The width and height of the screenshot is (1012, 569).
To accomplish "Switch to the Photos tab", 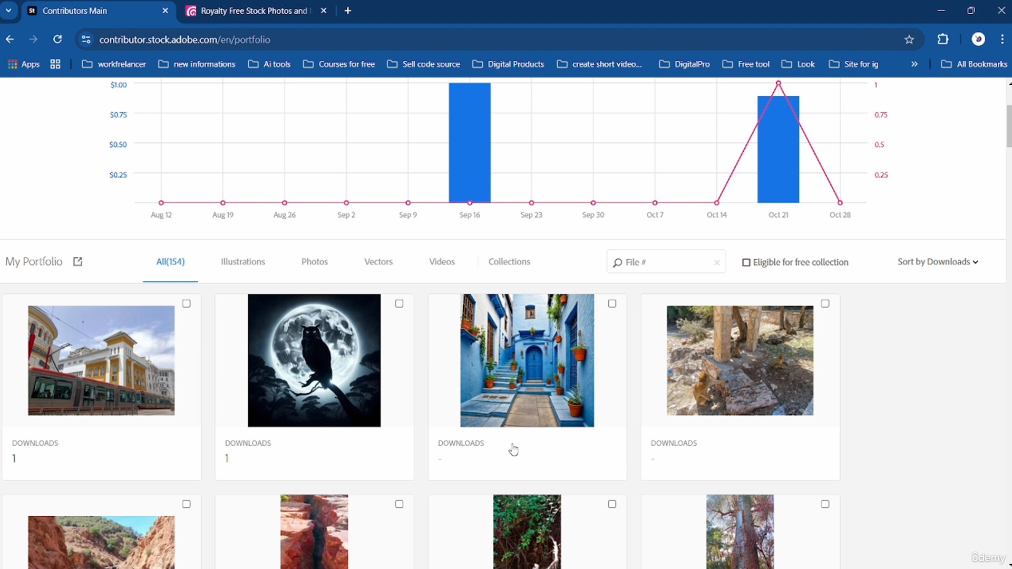I will coord(315,262).
